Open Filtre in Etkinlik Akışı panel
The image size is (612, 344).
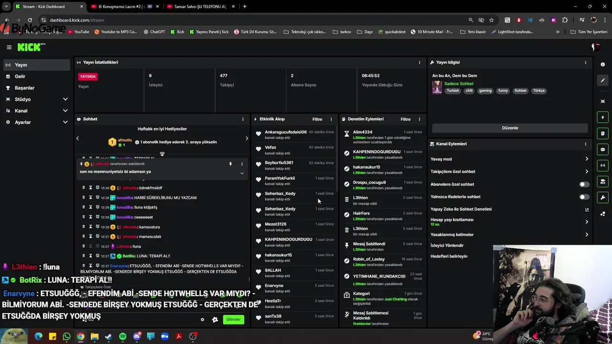[x=317, y=119]
